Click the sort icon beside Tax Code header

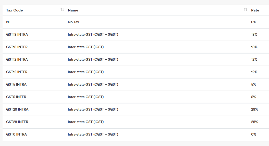coord(62,10)
